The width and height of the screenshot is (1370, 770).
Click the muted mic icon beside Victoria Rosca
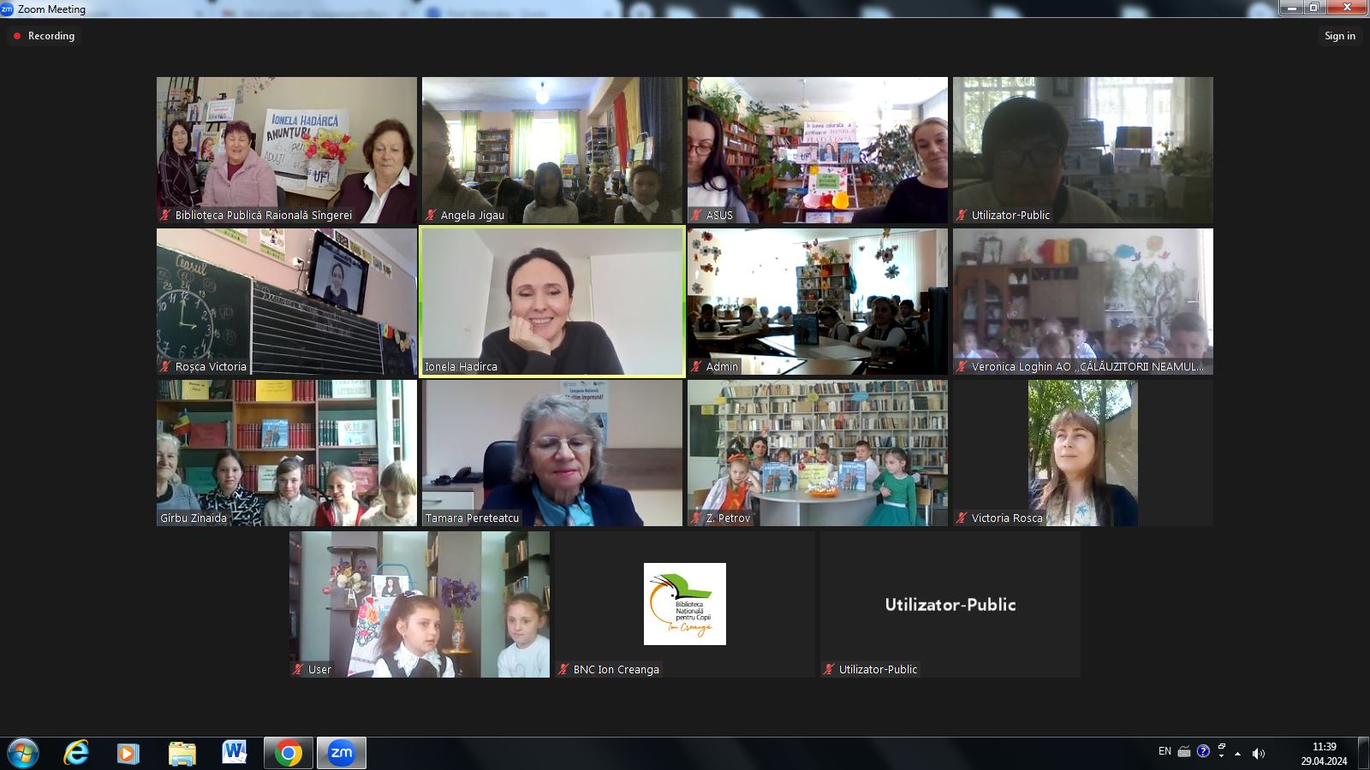962,518
